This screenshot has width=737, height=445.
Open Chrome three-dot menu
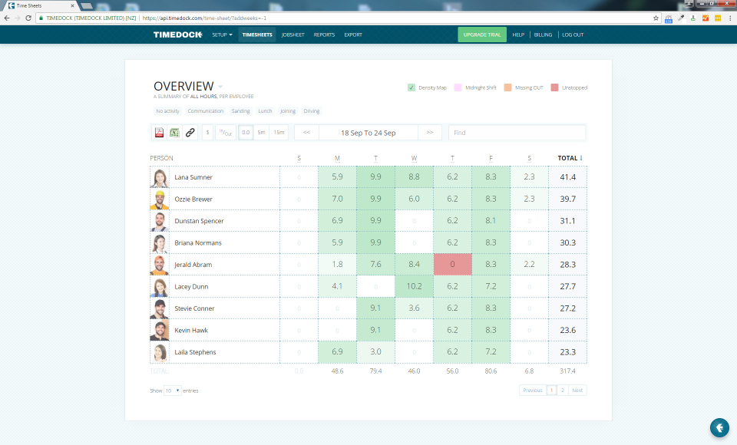point(730,18)
